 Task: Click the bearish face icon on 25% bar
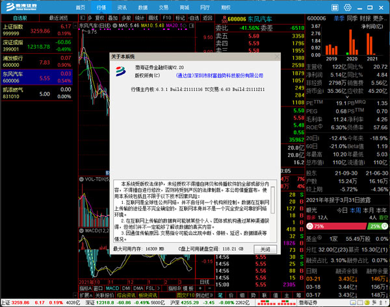[x=385, y=227]
